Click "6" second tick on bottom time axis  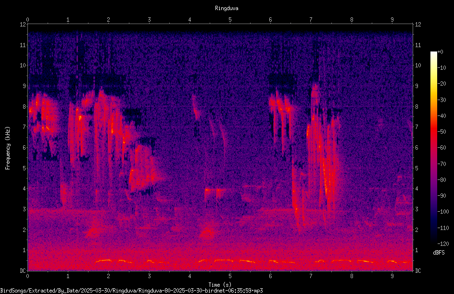point(270,276)
